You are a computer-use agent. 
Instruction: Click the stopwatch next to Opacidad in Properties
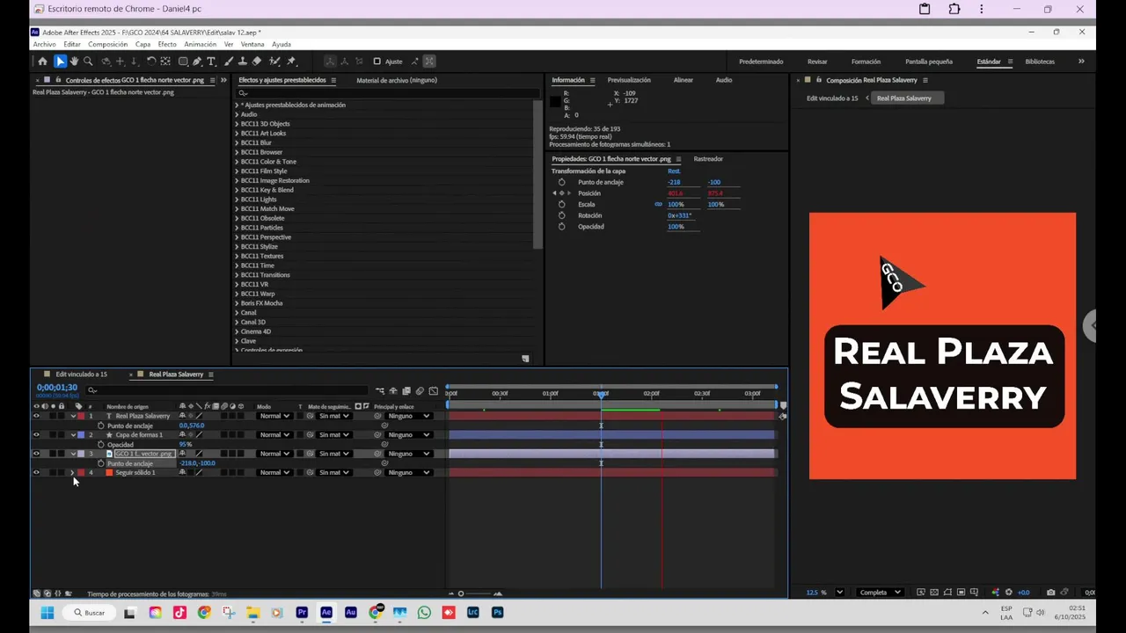tap(562, 227)
